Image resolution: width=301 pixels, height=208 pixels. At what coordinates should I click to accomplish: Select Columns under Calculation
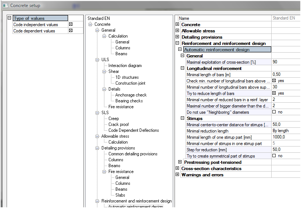pyautogui.click(x=123, y=48)
